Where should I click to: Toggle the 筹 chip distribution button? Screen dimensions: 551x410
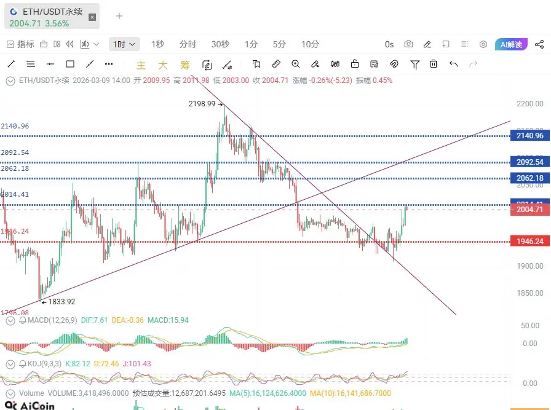pyautogui.click(x=185, y=65)
